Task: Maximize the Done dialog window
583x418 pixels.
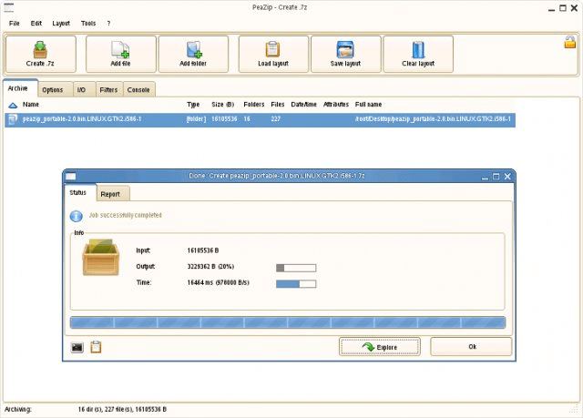Action: pyautogui.click(x=496, y=177)
